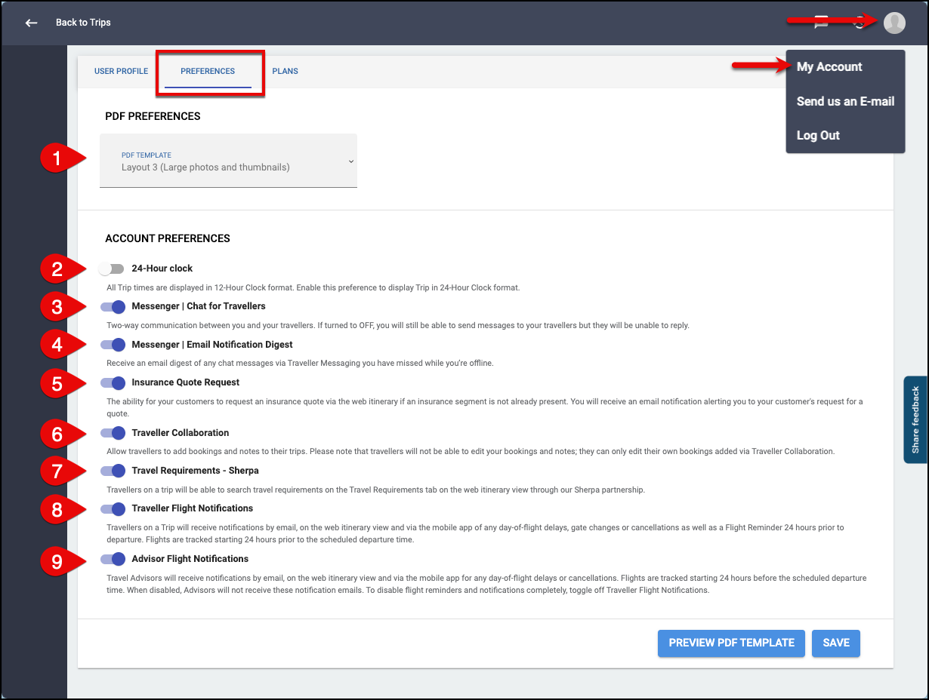Click the Advisor Flight Notifications label

(x=190, y=559)
